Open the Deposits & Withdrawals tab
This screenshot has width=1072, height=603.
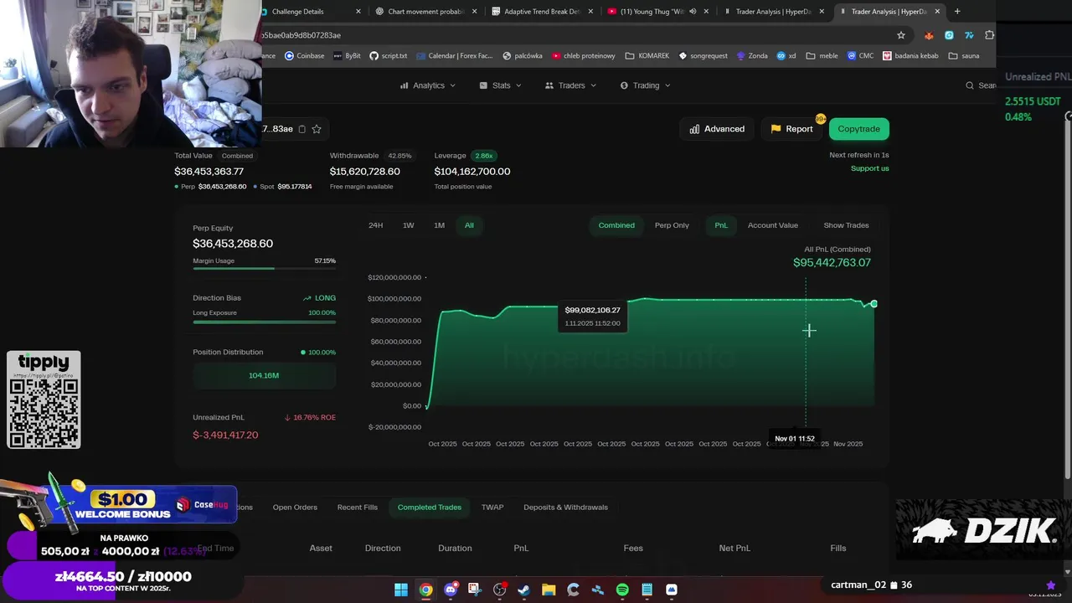(x=566, y=508)
